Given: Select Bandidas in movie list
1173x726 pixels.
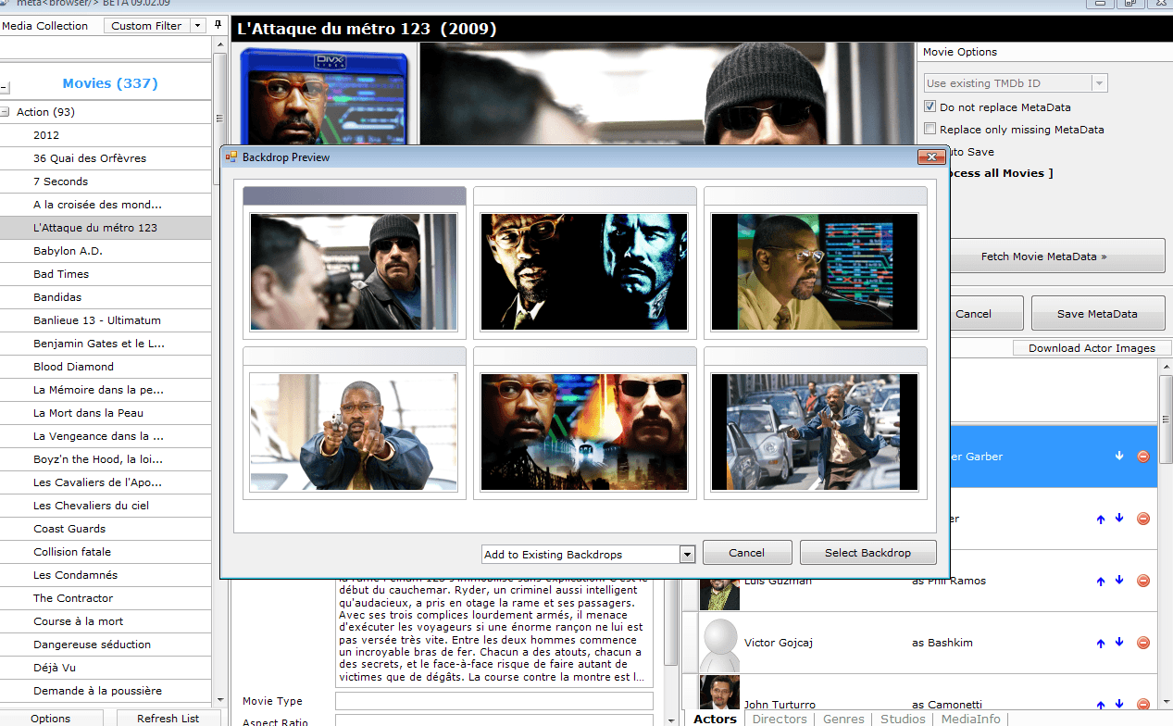Looking at the screenshot, I should [x=106, y=297].
